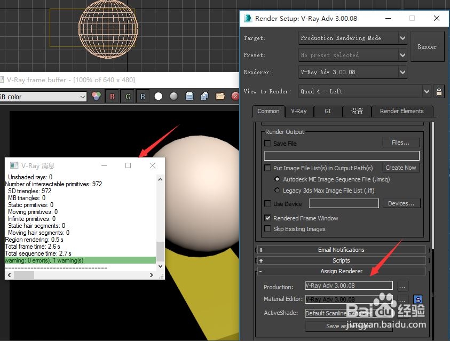Click the Render button

428,46
